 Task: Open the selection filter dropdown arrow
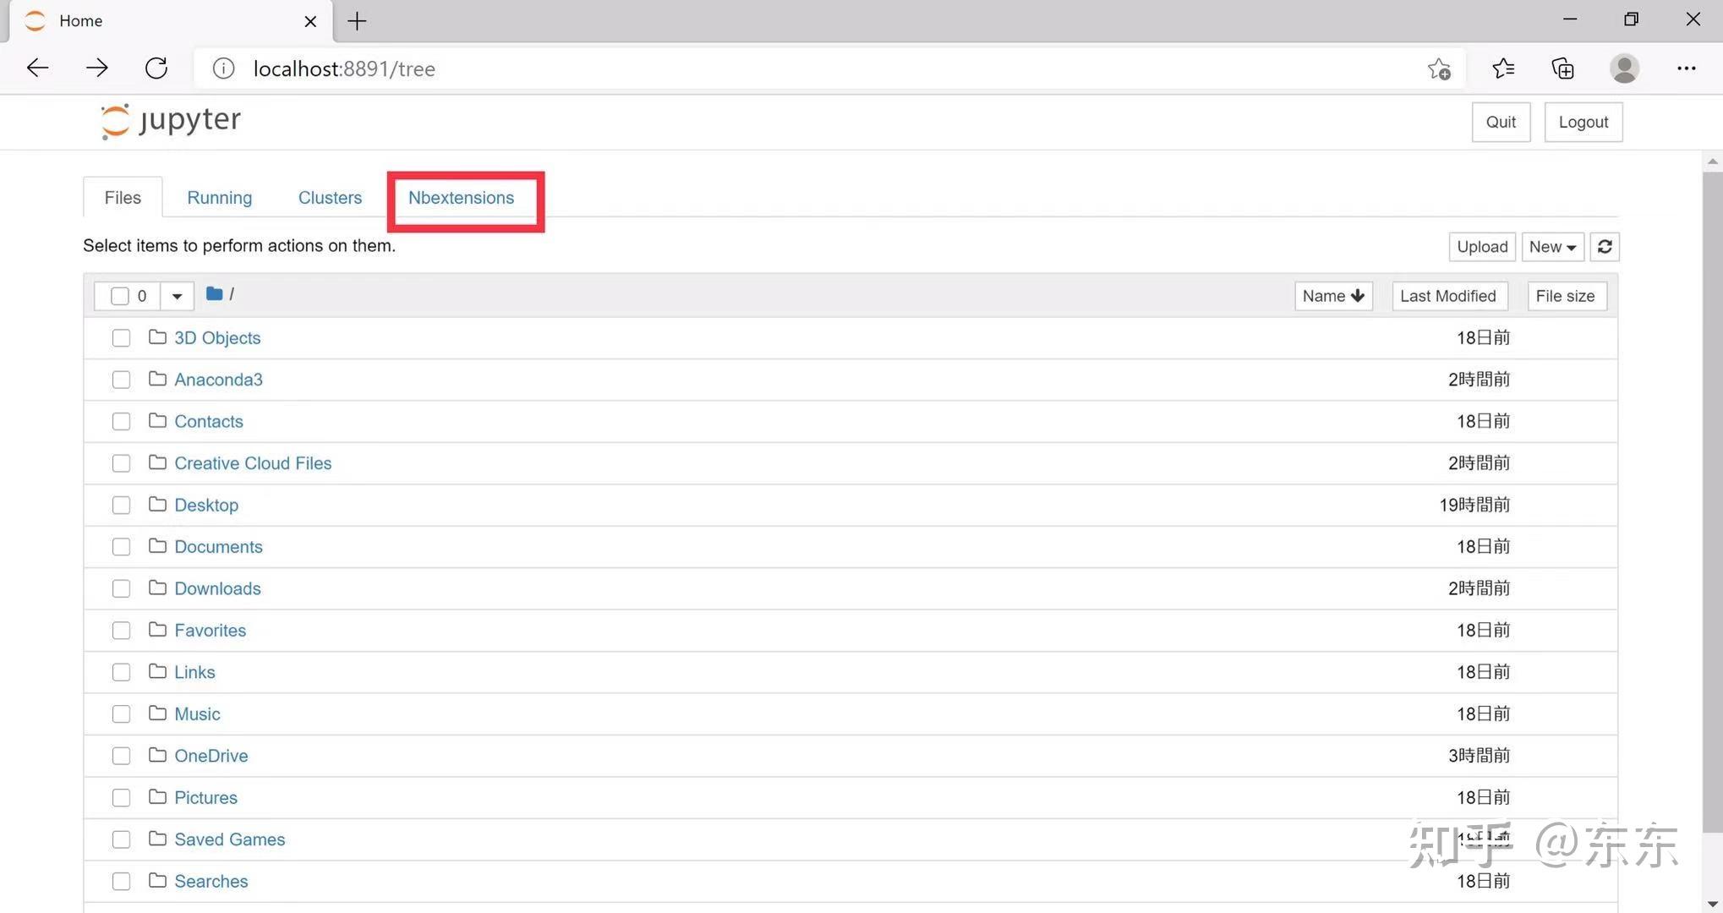176,295
